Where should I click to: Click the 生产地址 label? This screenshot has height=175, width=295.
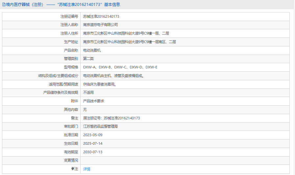pyautogui.click(x=71, y=42)
